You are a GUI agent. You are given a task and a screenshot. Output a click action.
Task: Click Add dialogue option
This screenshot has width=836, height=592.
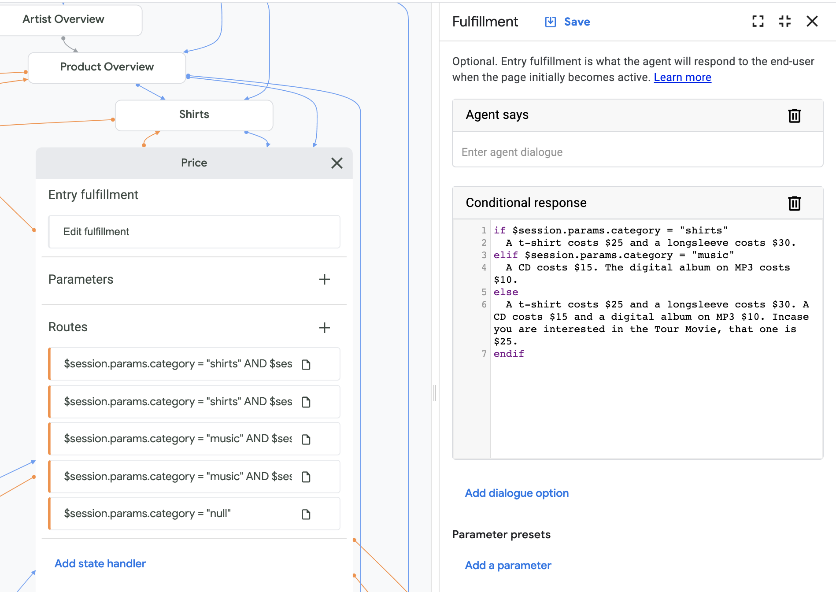517,493
